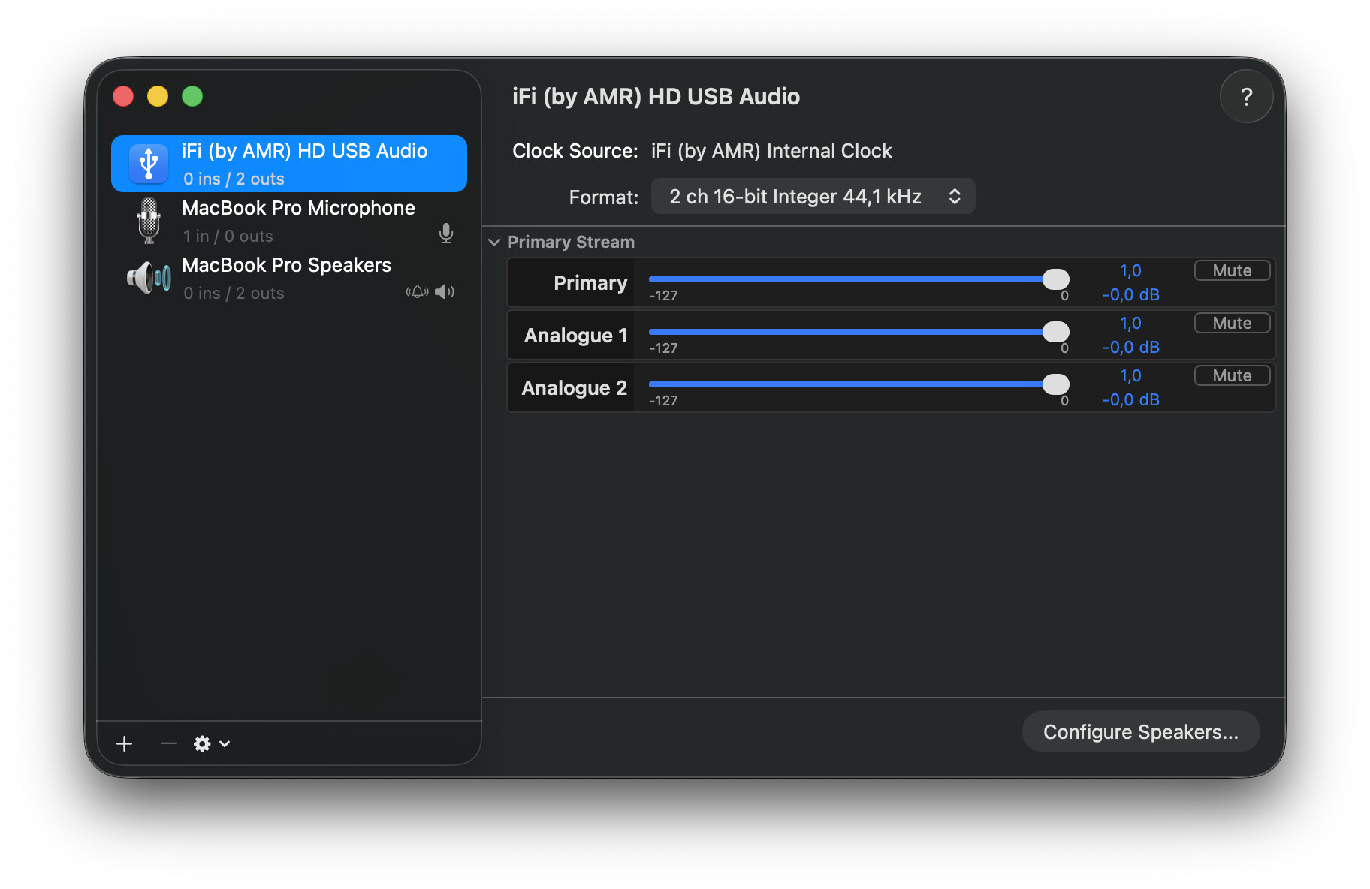1370x889 pixels.
Task: Add a new audio device with plus
Action: 125,743
